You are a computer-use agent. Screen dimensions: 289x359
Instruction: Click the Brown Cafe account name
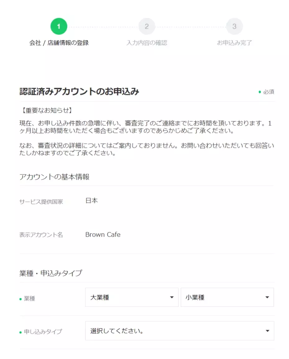pos(103,235)
